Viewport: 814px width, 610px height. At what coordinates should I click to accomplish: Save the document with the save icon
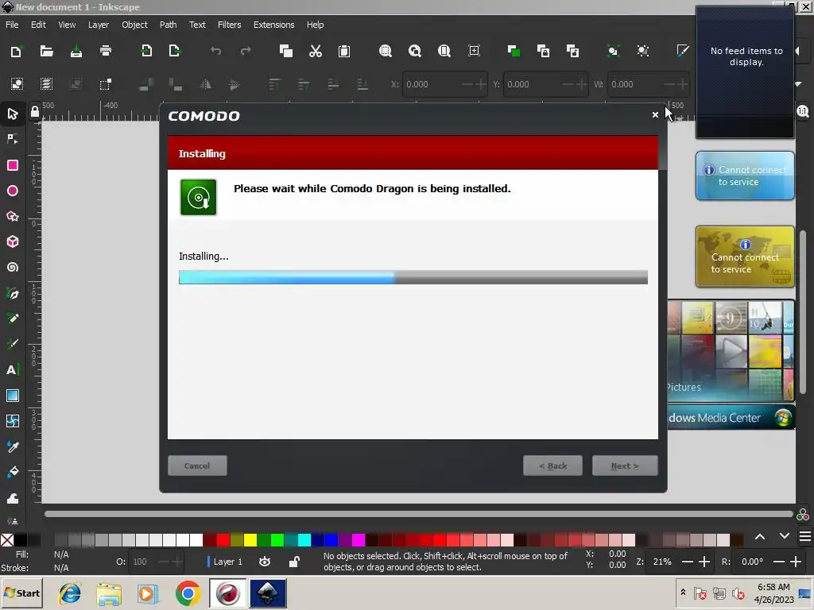[76, 51]
